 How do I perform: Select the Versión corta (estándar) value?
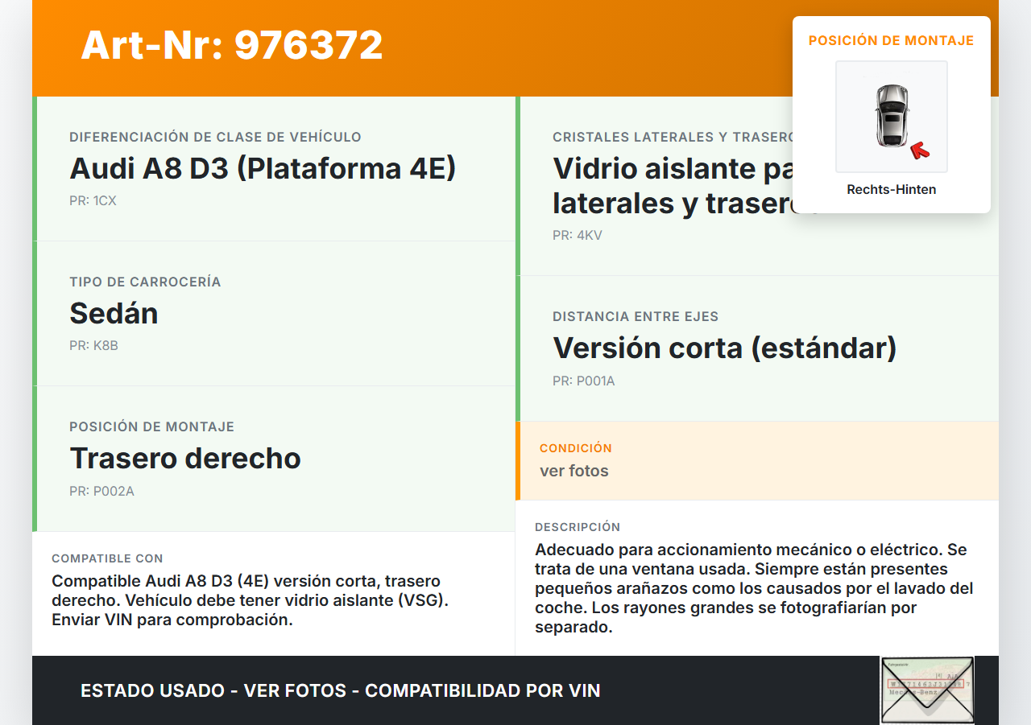coord(724,348)
